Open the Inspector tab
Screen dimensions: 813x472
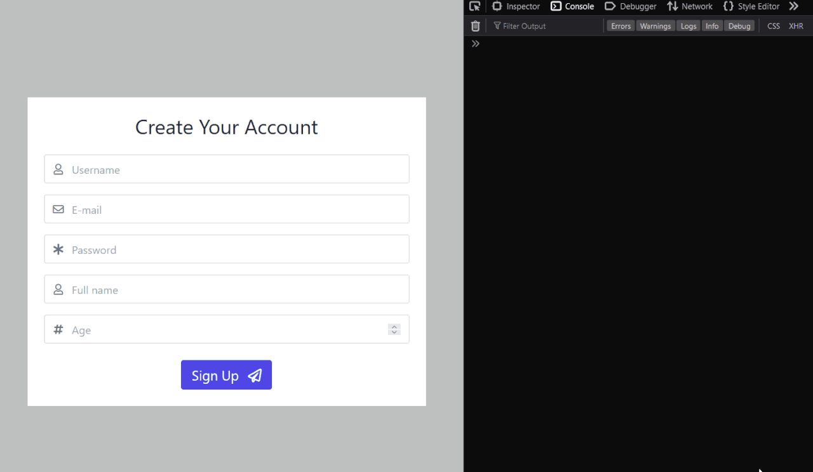coord(516,6)
